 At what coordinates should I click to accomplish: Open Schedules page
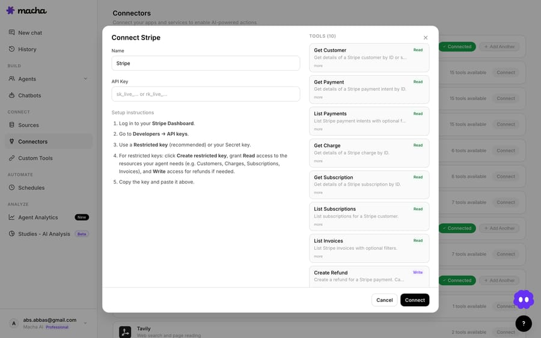coord(49,188)
